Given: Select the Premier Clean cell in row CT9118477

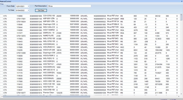Looking at the screenshot, I should click(49, 93).
